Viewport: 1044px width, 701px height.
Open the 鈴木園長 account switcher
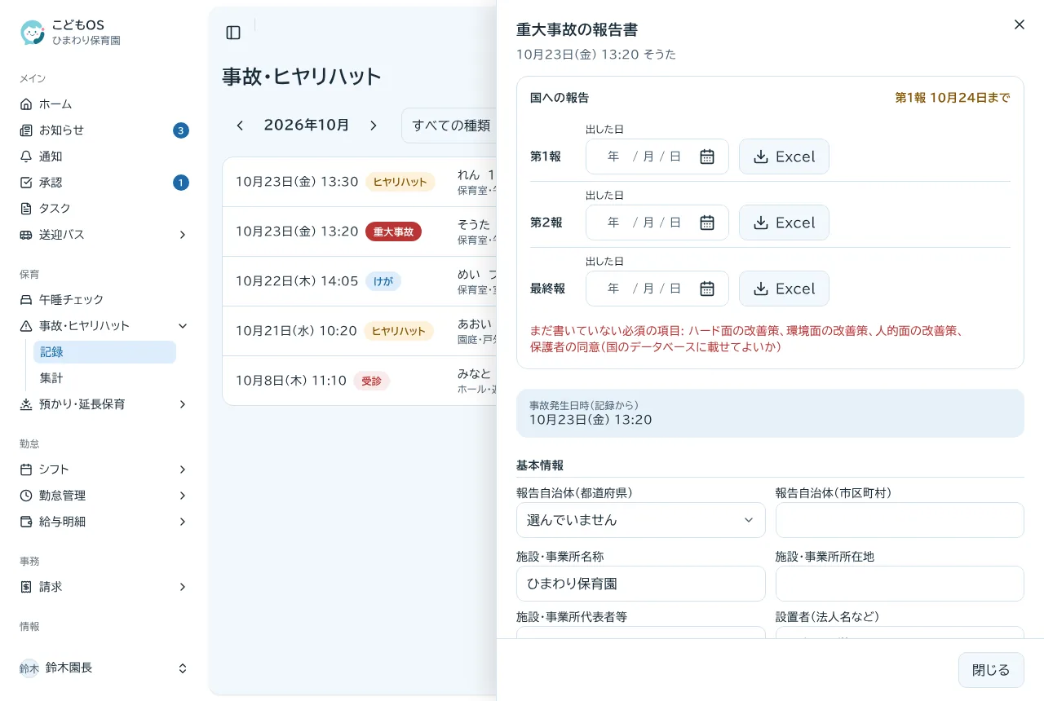tap(104, 668)
